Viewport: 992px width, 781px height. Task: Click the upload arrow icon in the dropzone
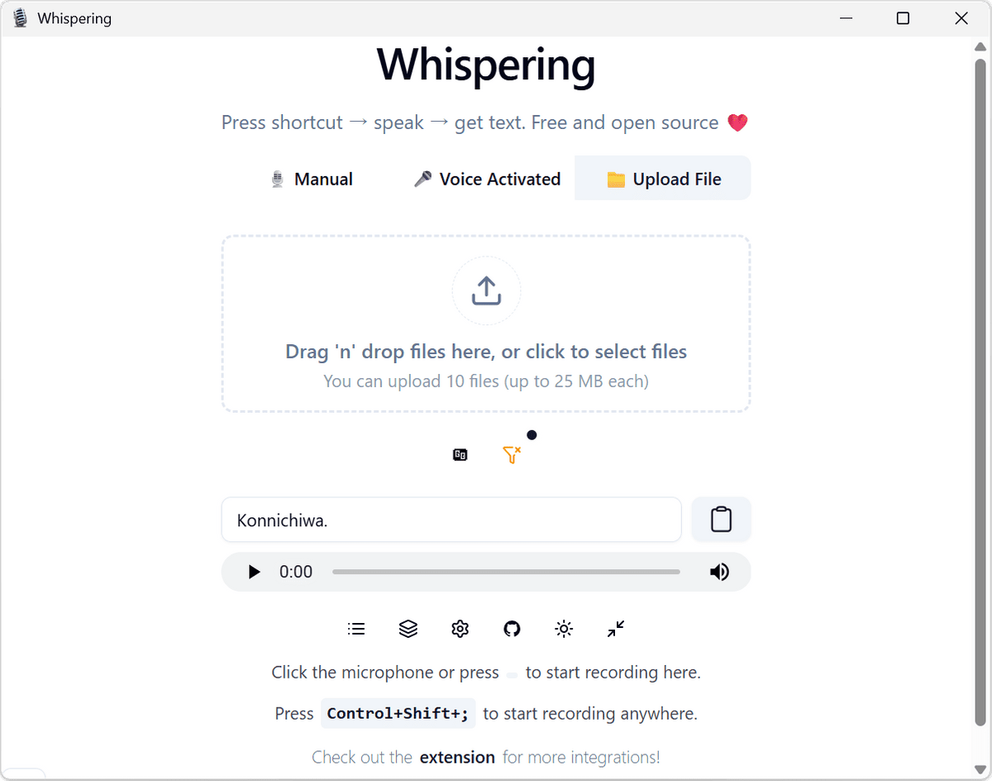486,290
